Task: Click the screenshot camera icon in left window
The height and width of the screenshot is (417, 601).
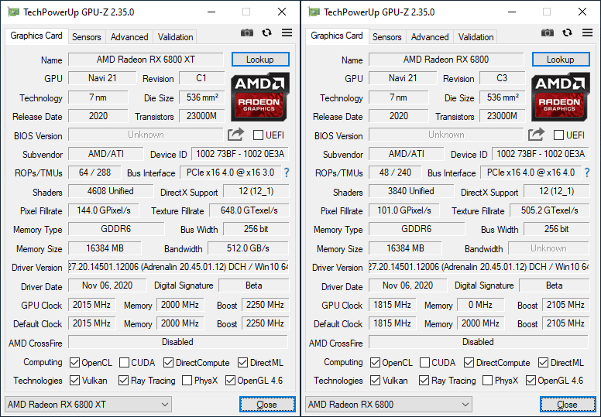Action: (247, 33)
